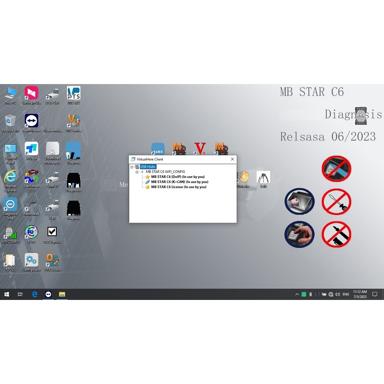Launch the StarFinder 2020 shortcut

click(x=31, y=181)
